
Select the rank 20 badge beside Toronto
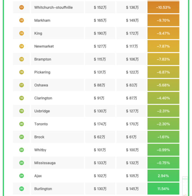click(22, 124)
